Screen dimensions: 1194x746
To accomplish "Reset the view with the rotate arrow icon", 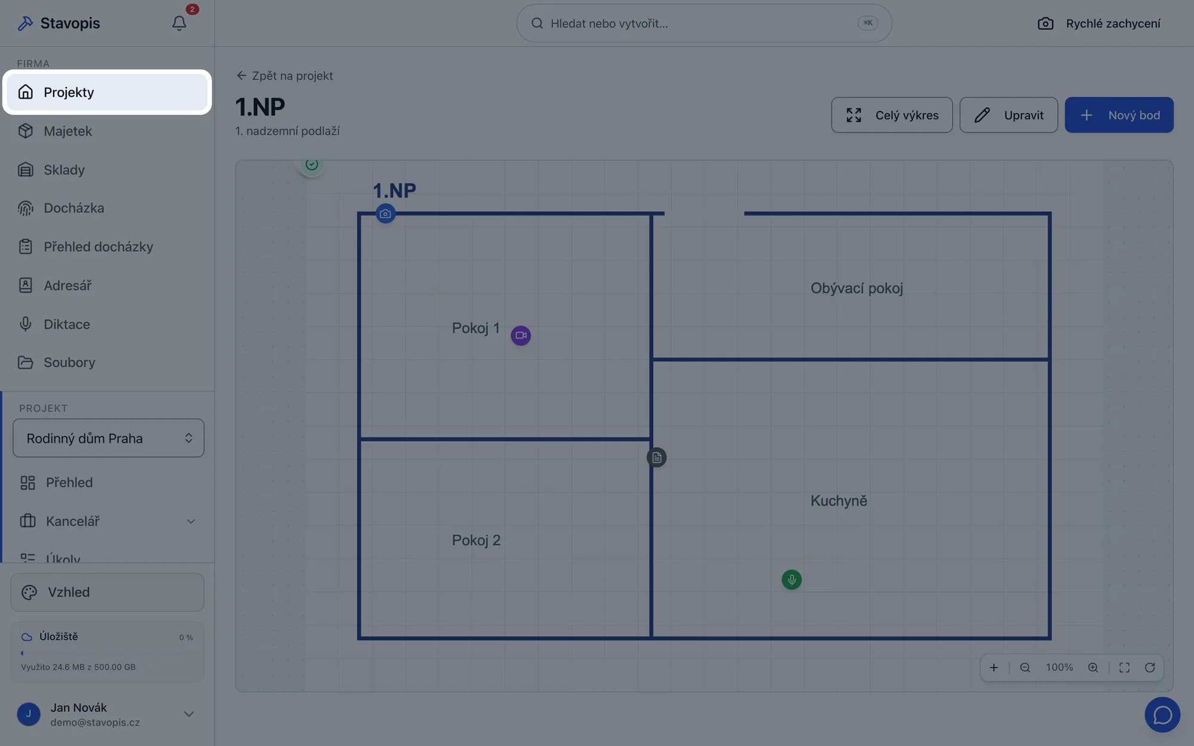I will click(x=1150, y=668).
